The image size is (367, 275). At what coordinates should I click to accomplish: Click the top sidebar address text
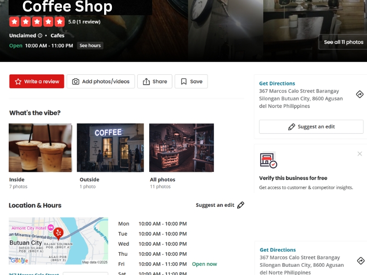301,99
